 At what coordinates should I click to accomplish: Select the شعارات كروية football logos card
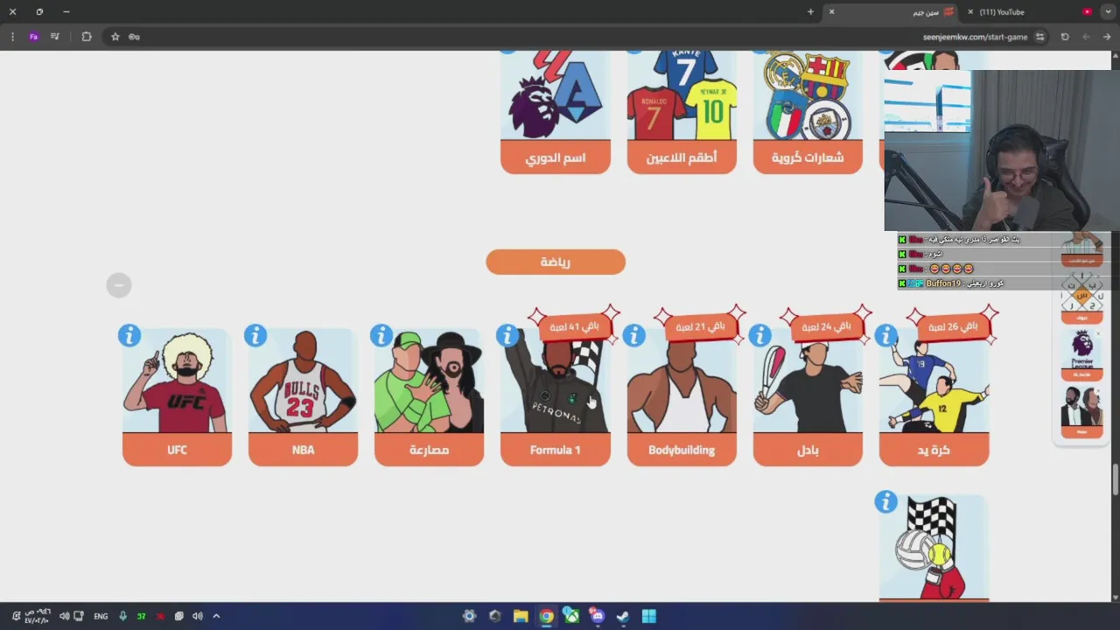pyautogui.click(x=807, y=112)
